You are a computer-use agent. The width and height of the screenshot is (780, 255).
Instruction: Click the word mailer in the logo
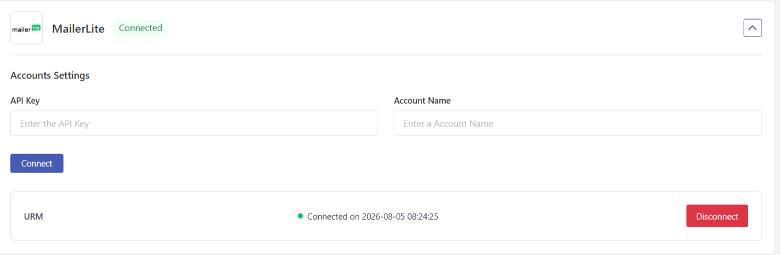[21, 29]
